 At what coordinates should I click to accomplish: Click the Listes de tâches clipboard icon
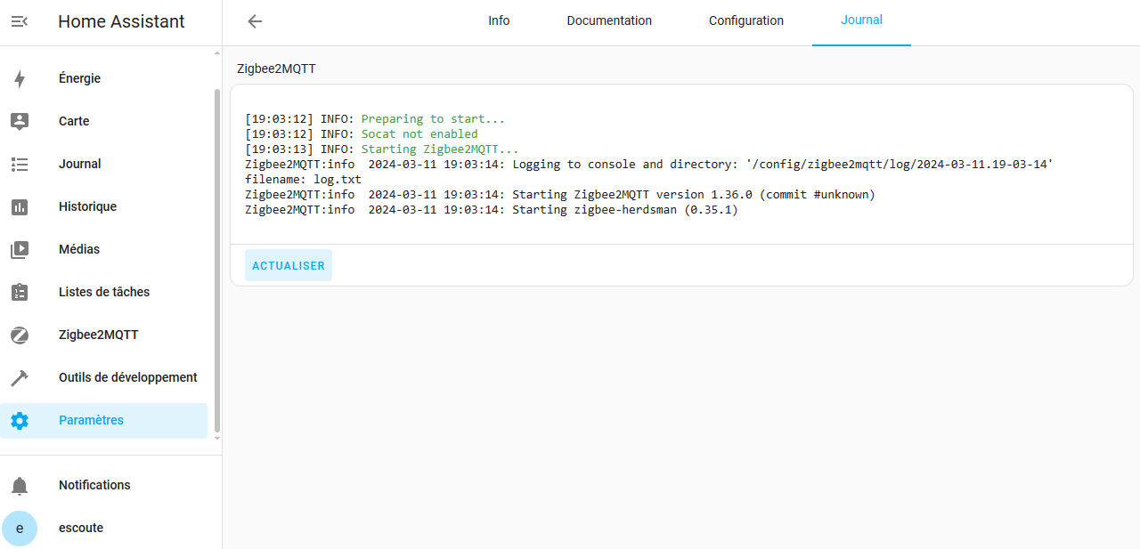point(20,292)
